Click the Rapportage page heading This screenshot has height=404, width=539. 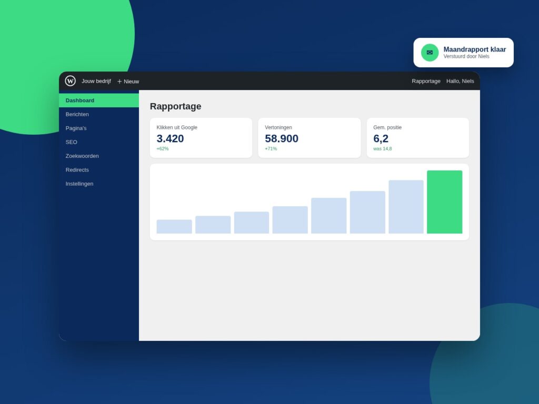point(176,106)
